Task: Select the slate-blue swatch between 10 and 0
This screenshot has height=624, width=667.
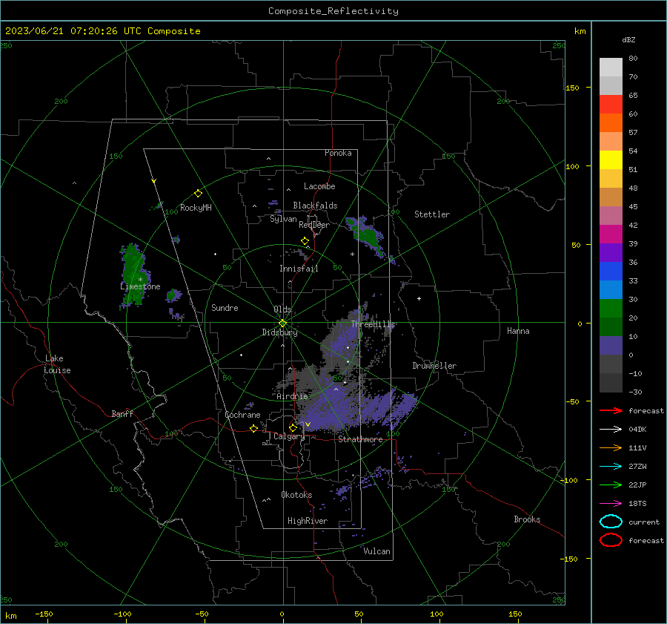Action: tap(611, 346)
